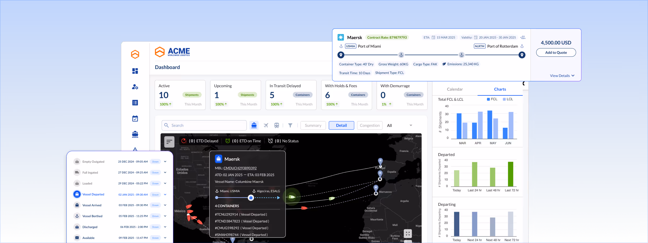Click the ETA calendar icon in quote card

click(x=433, y=37)
